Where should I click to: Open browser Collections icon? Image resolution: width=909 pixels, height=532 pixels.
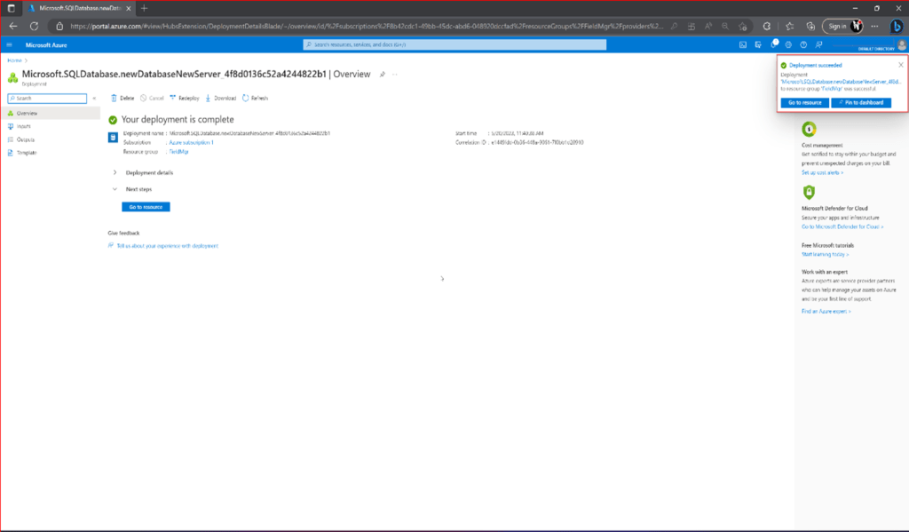coord(810,26)
